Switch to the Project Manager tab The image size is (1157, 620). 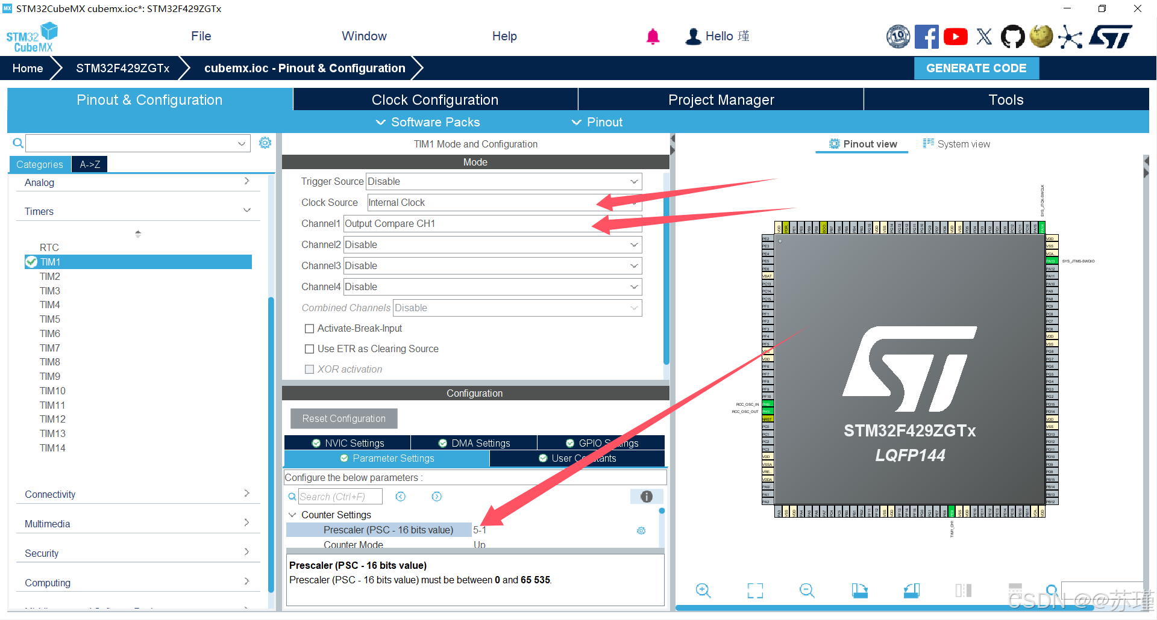[x=721, y=100]
